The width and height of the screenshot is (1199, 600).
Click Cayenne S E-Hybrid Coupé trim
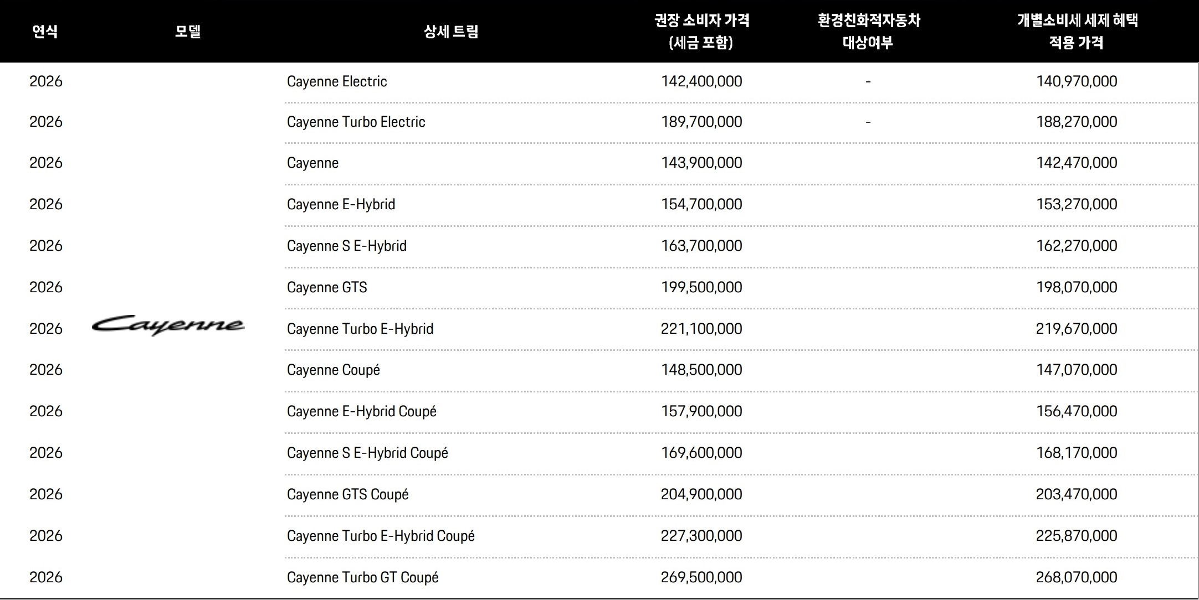(x=367, y=453)
